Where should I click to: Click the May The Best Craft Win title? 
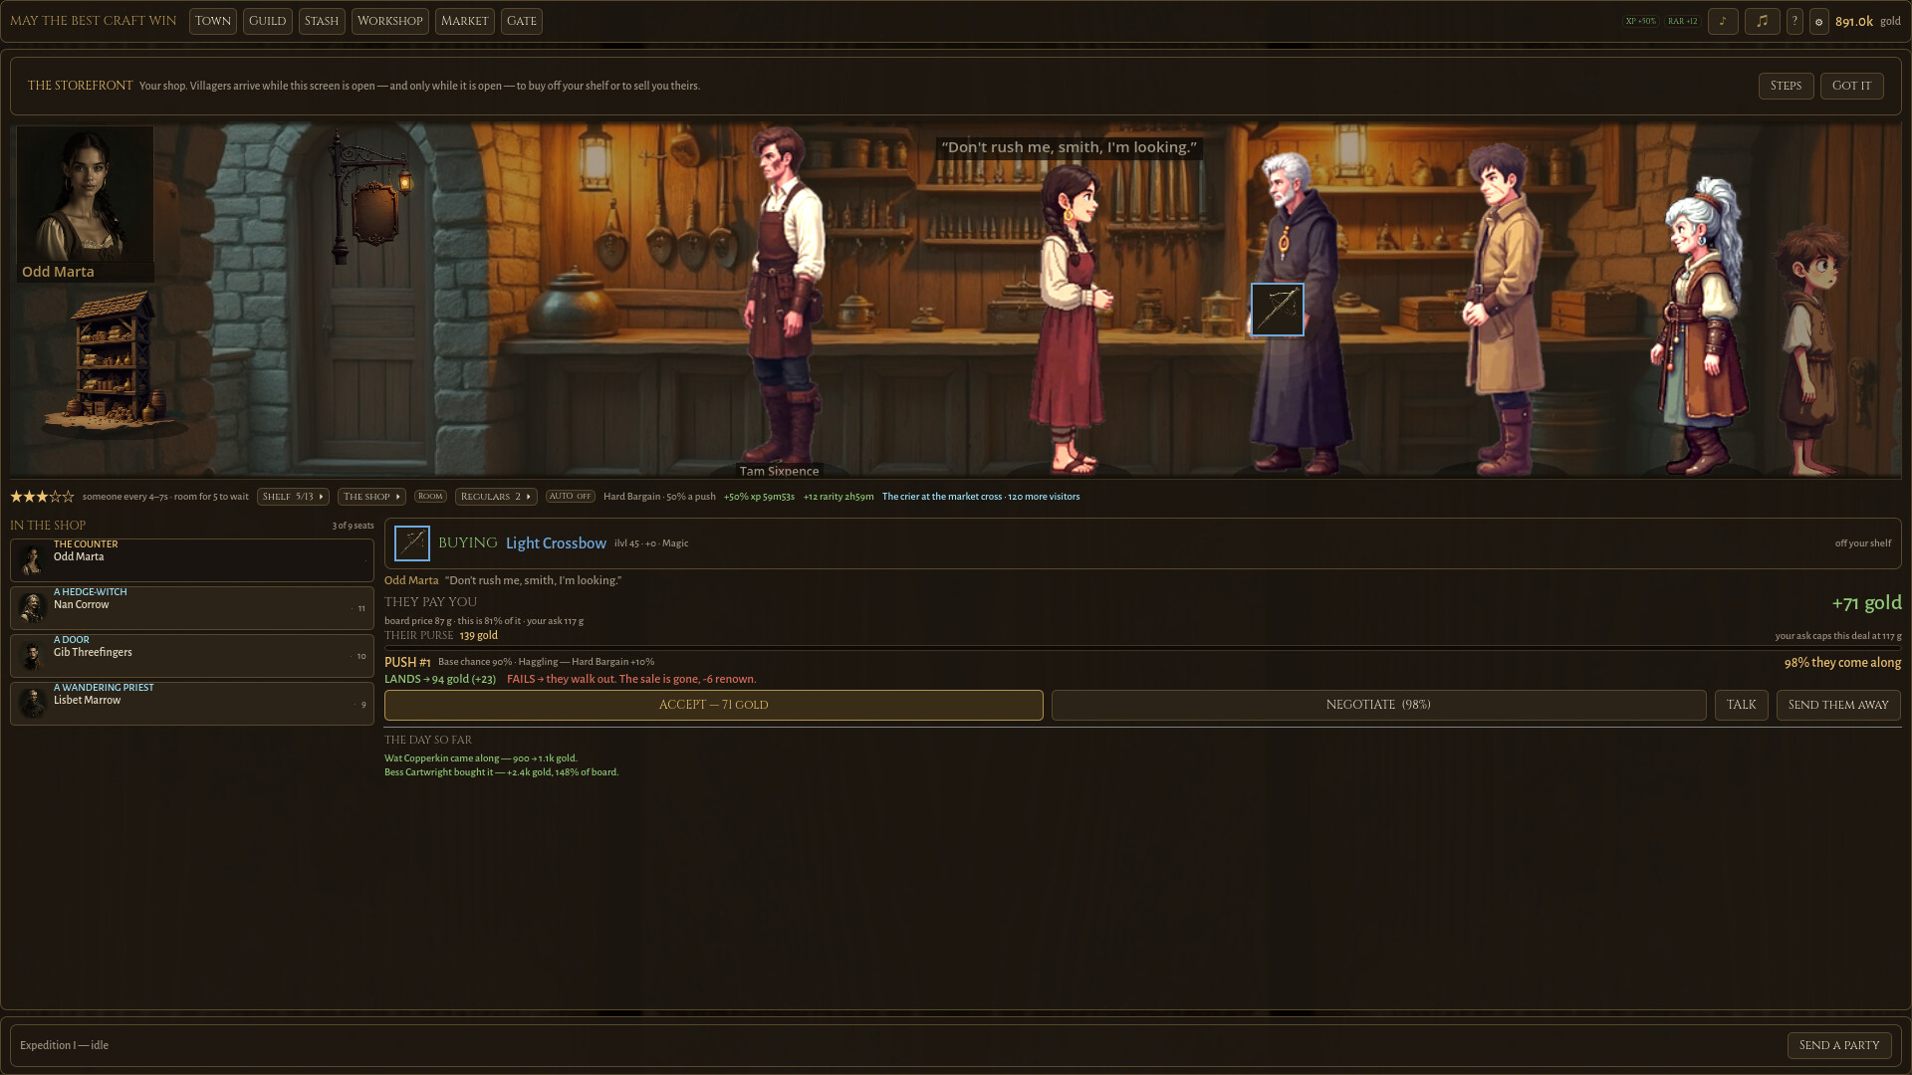pos(94,21)
